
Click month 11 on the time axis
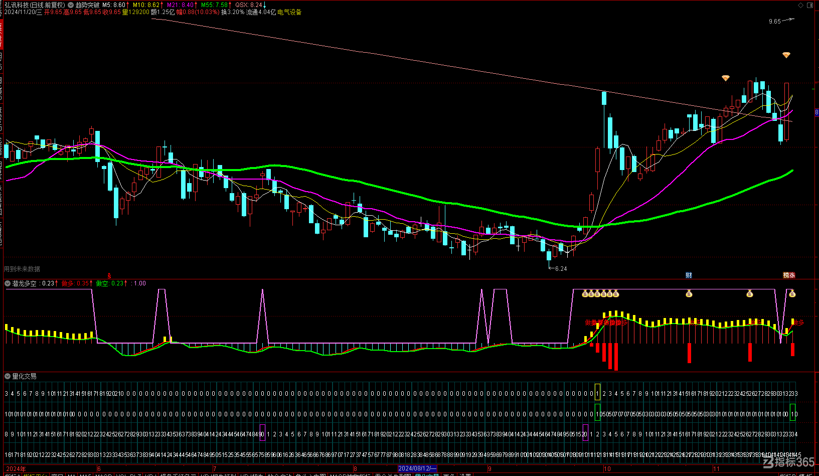(716, 469)
